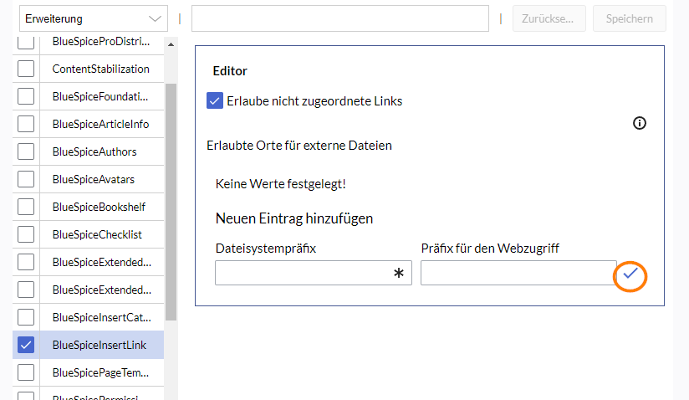Select BlueSpiceAuthors in extension list
This screenshot has height=400, width=689.
point(94,151)
